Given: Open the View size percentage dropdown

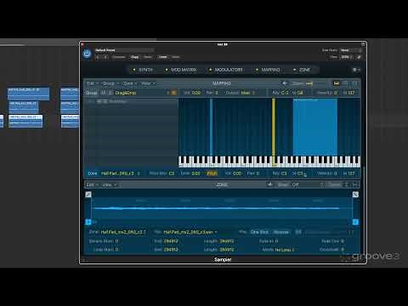Looking at the screenshot, I should [347, 57].
